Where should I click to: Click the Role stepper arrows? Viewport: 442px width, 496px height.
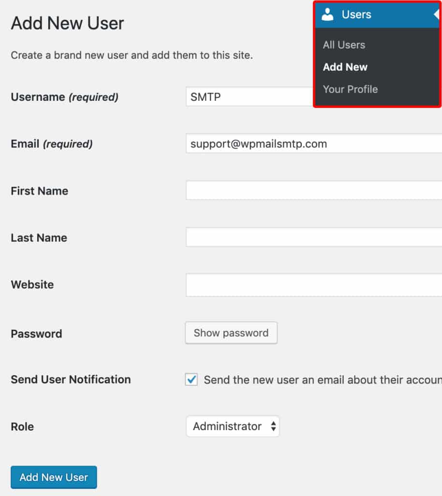tap(274, 426)
